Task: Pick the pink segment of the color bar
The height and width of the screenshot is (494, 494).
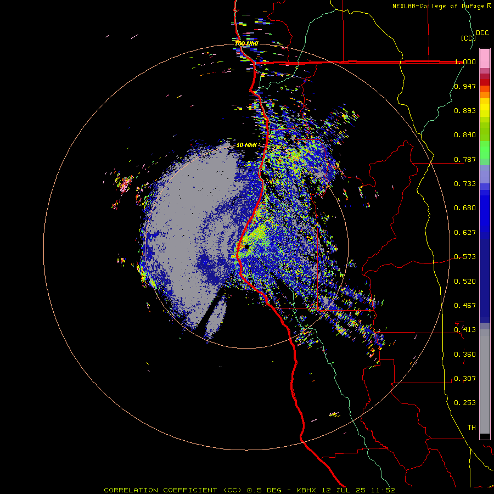Action: [485, 59]
